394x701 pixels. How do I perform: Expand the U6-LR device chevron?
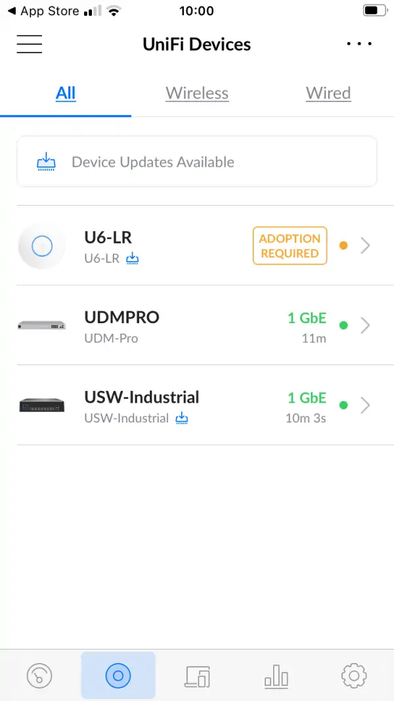point(366,246)
